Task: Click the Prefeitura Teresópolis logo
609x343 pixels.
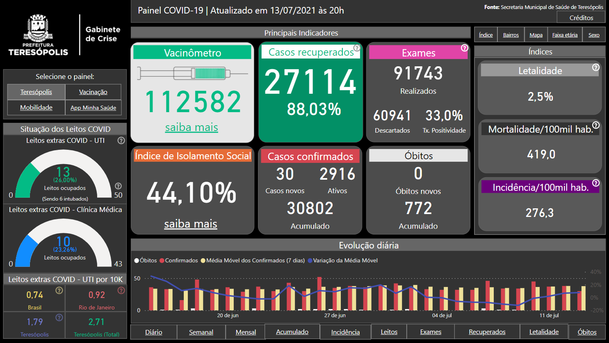Action: tap(38, 35)
